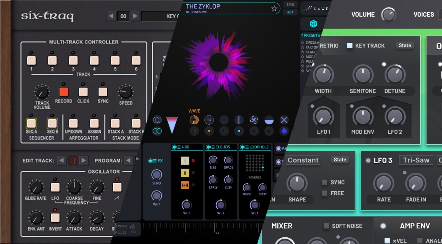Select the spiral modifier icon
Screen dimensions: 442x244
[209, 120]
